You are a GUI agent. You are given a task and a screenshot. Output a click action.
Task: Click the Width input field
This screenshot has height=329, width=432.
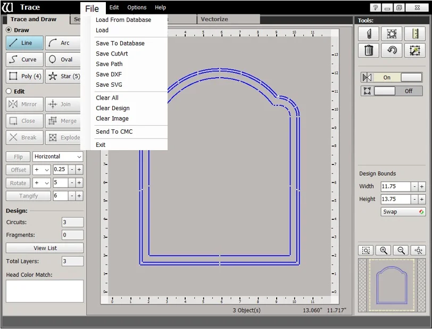[396, 187]
